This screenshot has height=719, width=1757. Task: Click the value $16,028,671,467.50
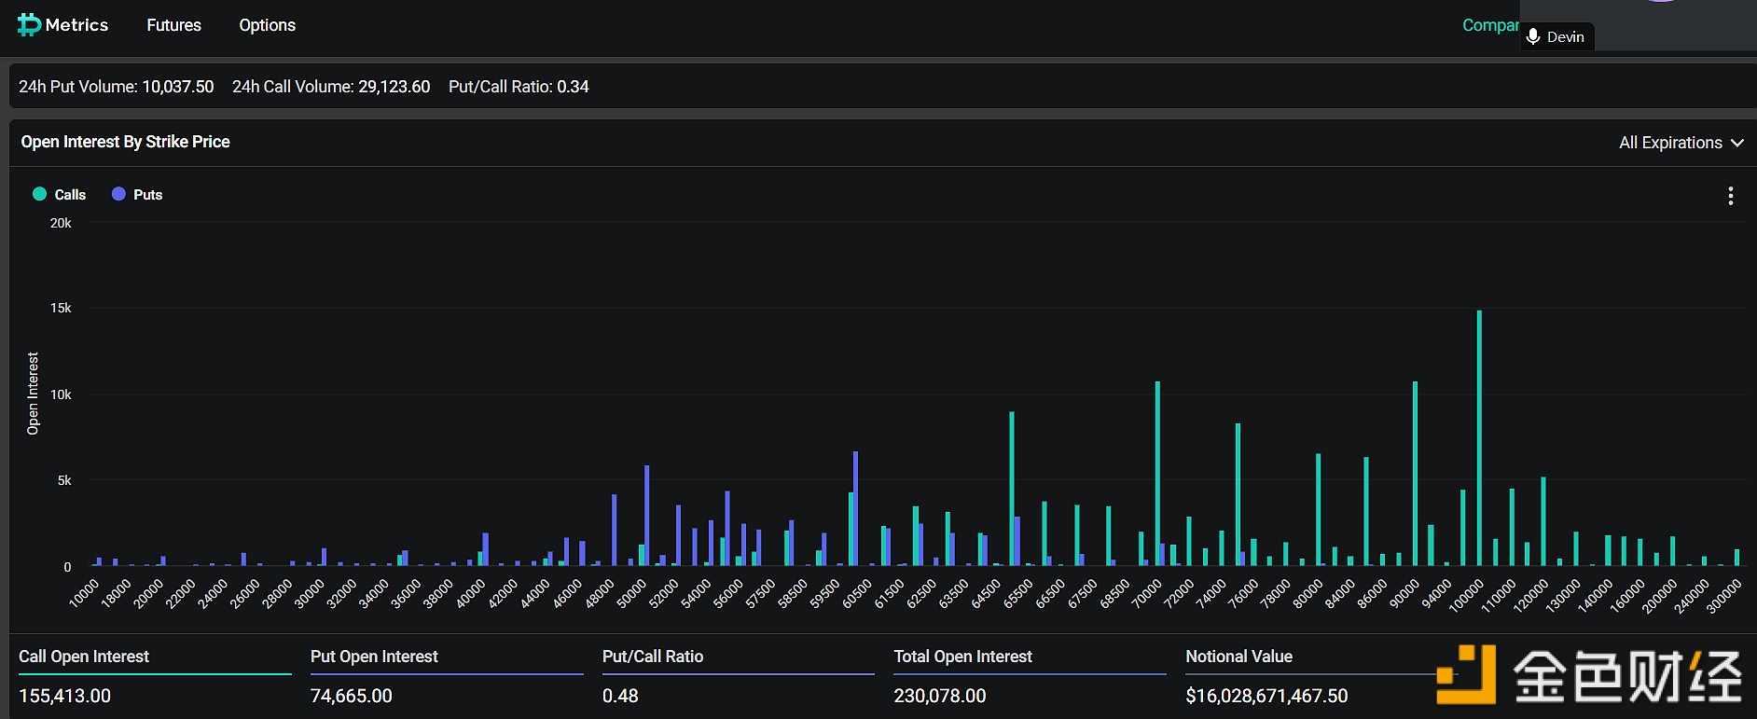[x=1266, y=696]
